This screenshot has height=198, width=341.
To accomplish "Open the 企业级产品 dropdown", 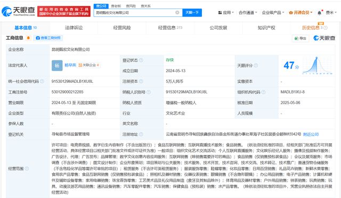I will (273, 13).
